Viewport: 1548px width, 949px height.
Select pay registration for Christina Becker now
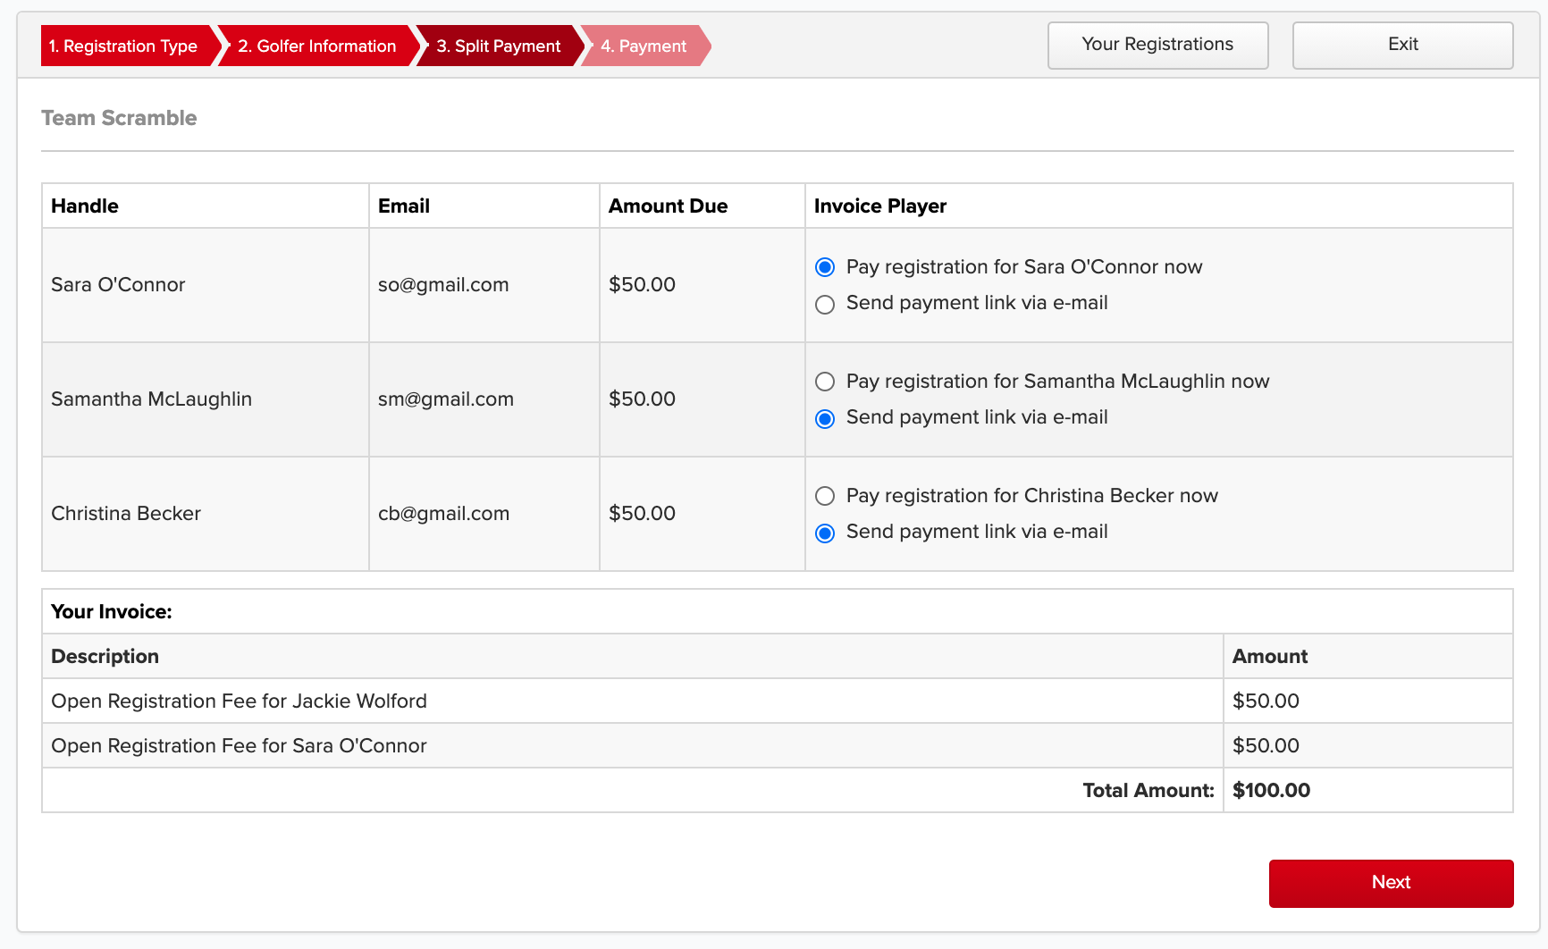pos(825,496)
